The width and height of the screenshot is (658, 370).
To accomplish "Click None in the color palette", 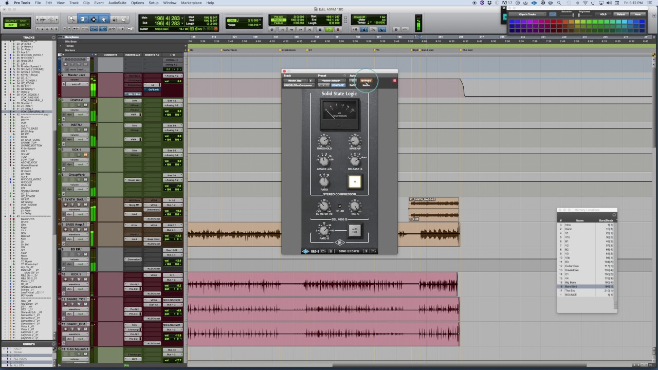I will (638, 14).
